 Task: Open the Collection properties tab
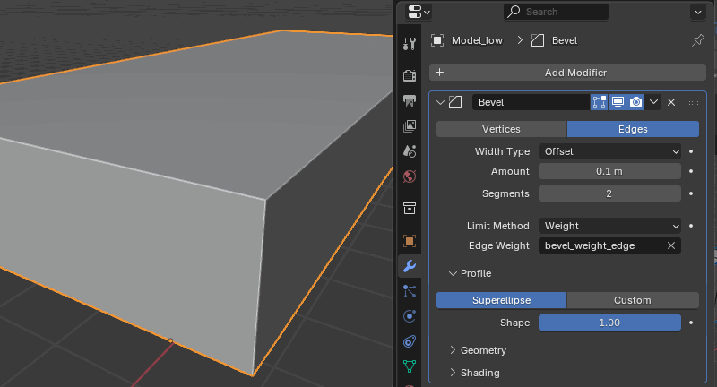[410, 209]
